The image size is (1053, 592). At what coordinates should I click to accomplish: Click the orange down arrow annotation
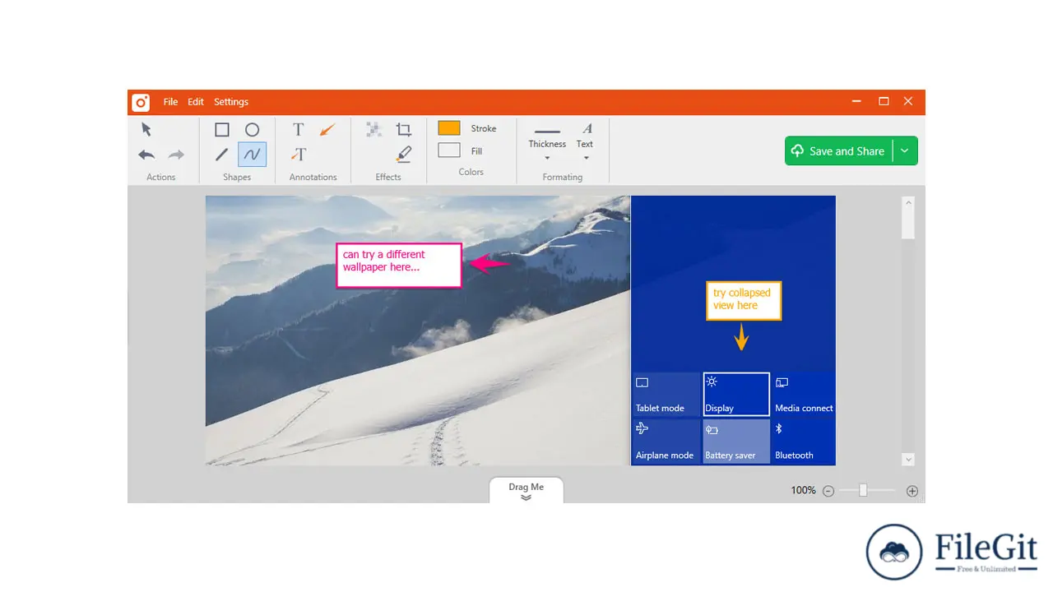[x=742, y=336]
